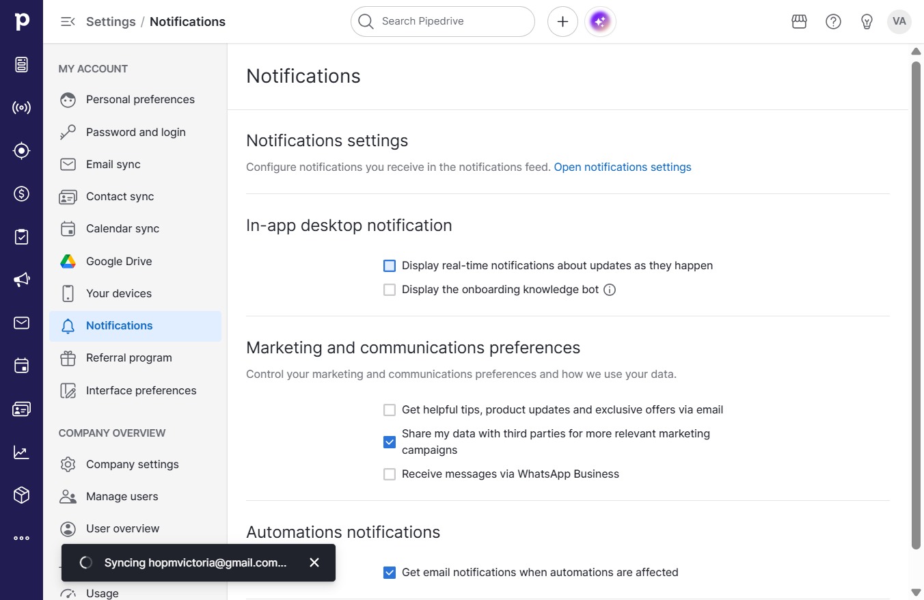
Task: Uncheck email notifications when automations affected
Action: click(x=390, y=573)
